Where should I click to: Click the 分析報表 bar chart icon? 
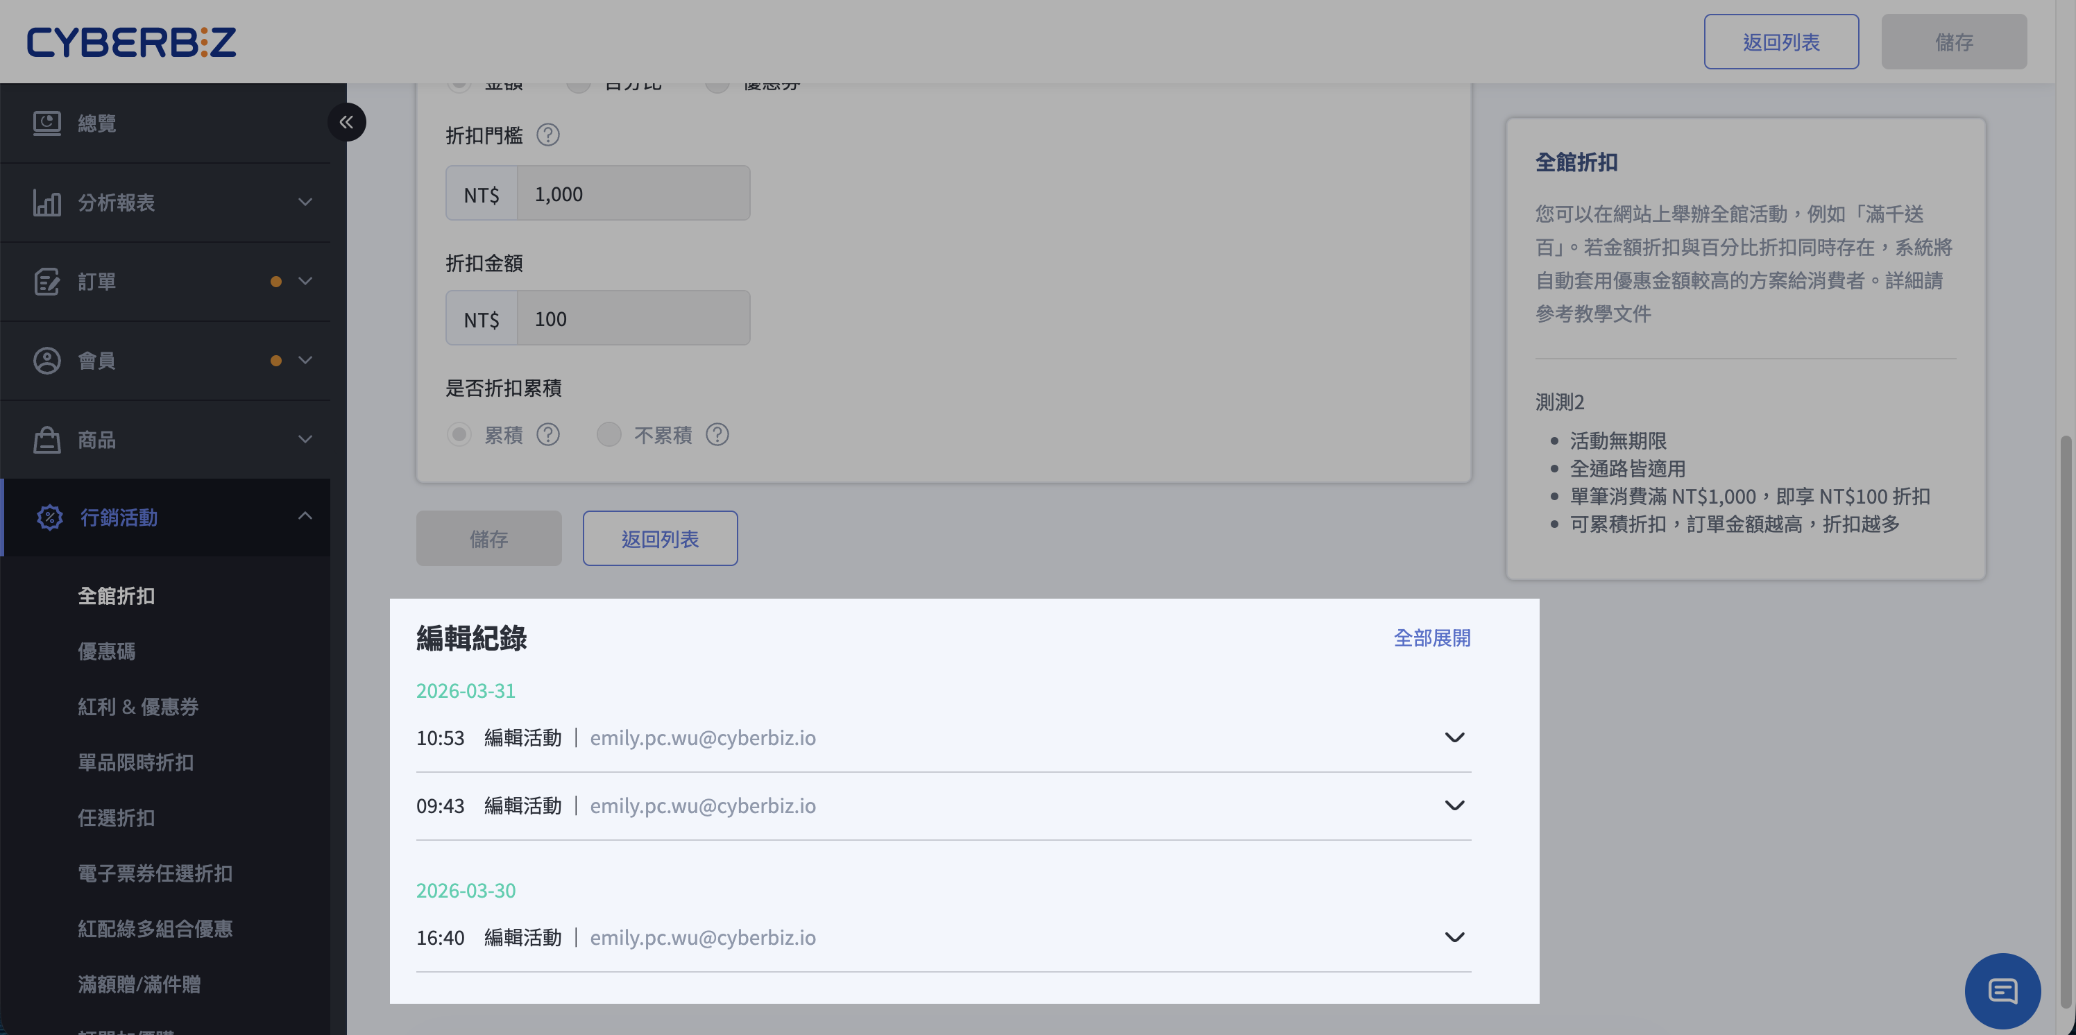(x=46, y=202)
